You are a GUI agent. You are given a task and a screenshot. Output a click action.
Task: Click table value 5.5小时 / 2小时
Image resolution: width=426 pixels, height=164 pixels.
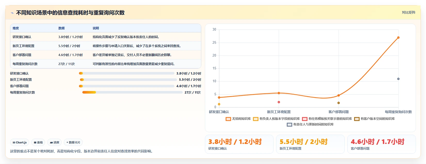click(x=69, y=46)
